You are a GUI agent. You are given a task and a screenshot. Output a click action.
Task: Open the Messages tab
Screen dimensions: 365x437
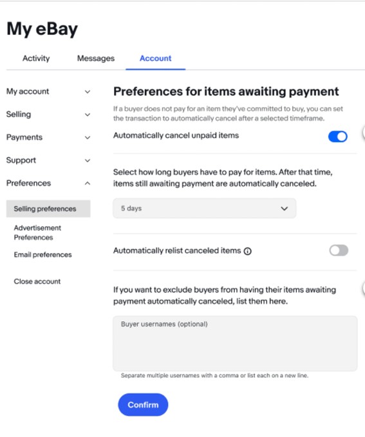pos(96,59)
